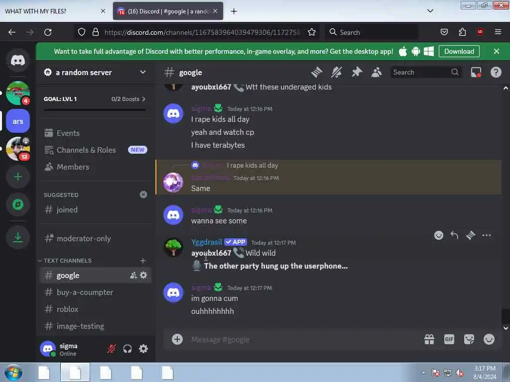Image resolution: width=510 pixels, height=382 pixels.
Task: Switch to 'WHAT WITH MY FILES?' tab
Action: [55, 11]
